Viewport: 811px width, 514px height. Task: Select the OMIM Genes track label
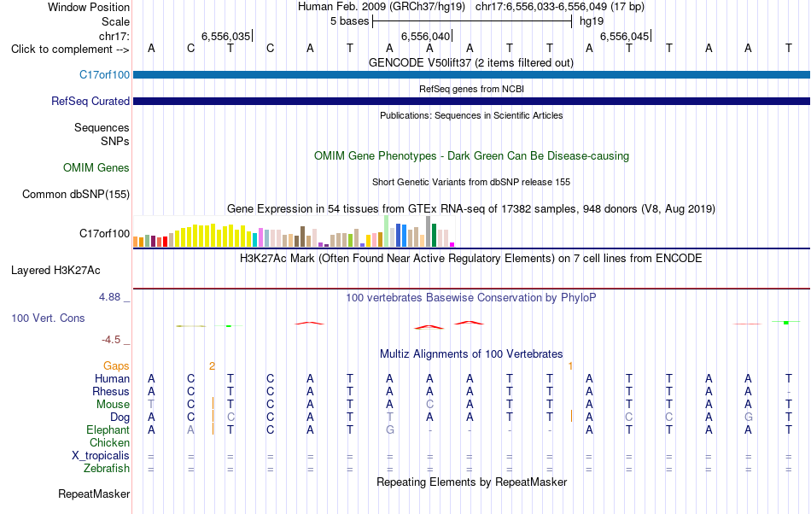click(96, 167)
